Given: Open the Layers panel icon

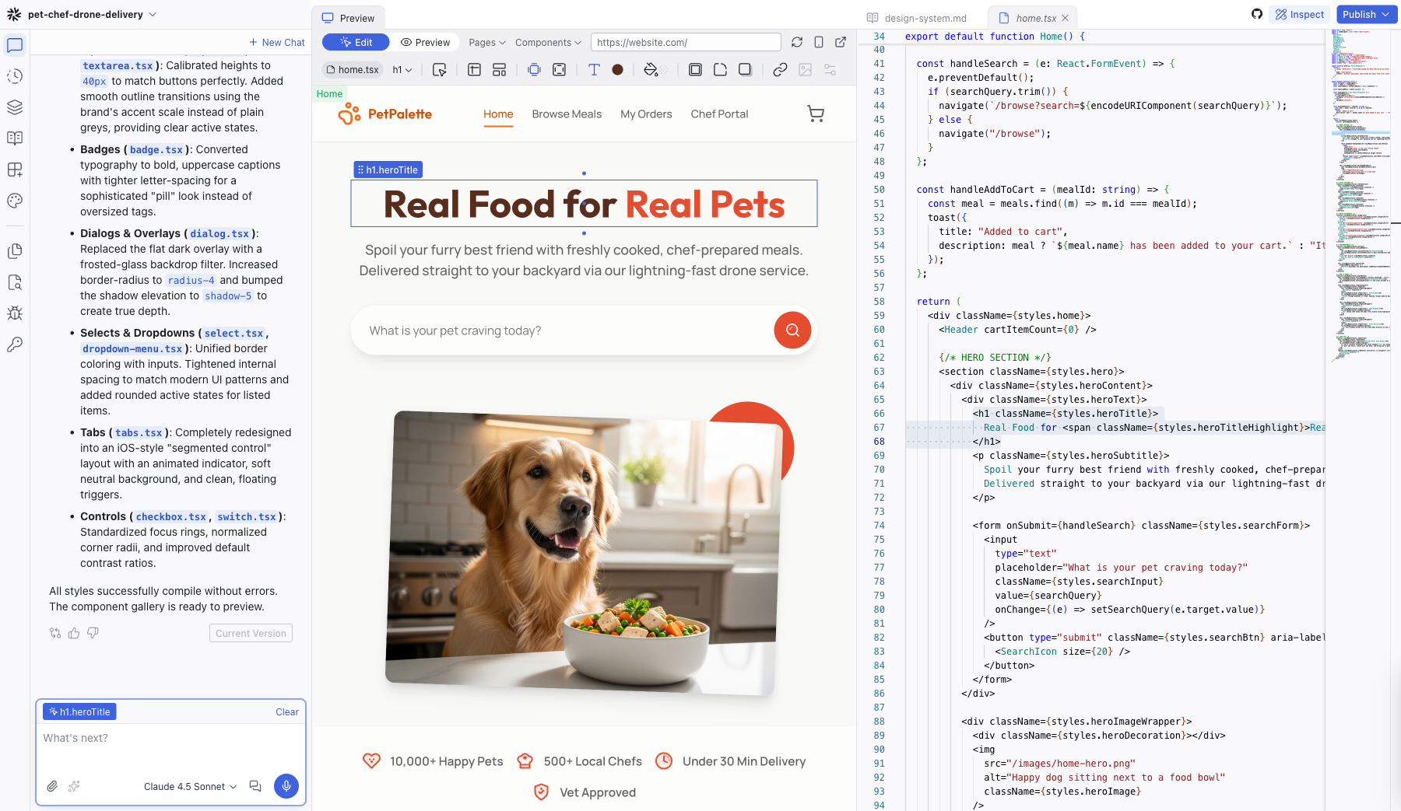Looking at the screenshot, I should (x=14, y=107).
